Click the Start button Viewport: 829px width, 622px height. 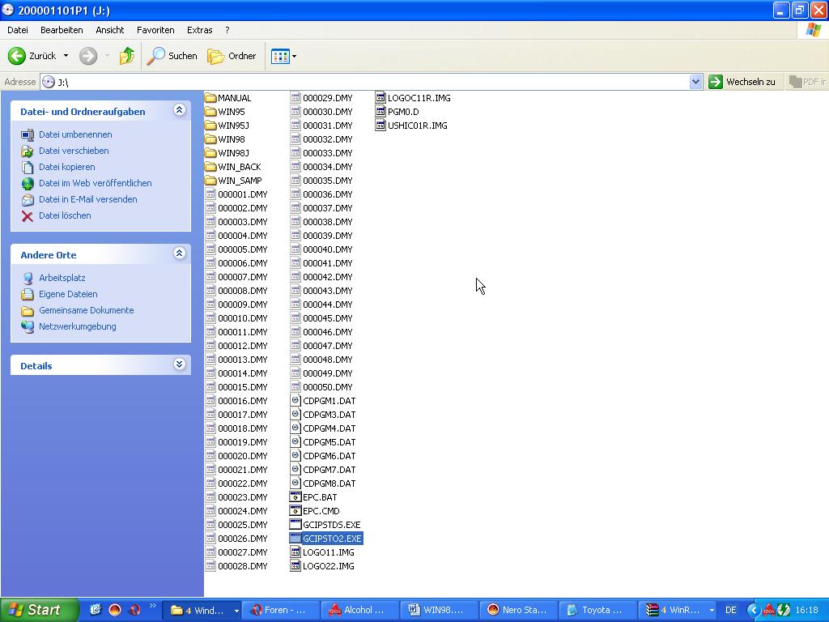[39, 610]
